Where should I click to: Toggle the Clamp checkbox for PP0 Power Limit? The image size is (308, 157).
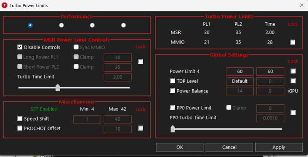tap(229, 107)
